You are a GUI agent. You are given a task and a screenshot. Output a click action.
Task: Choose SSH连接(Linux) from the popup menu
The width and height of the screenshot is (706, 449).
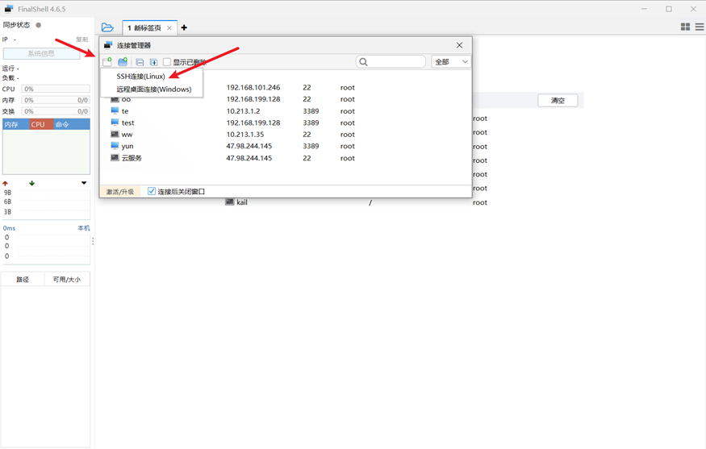[140, 77]
